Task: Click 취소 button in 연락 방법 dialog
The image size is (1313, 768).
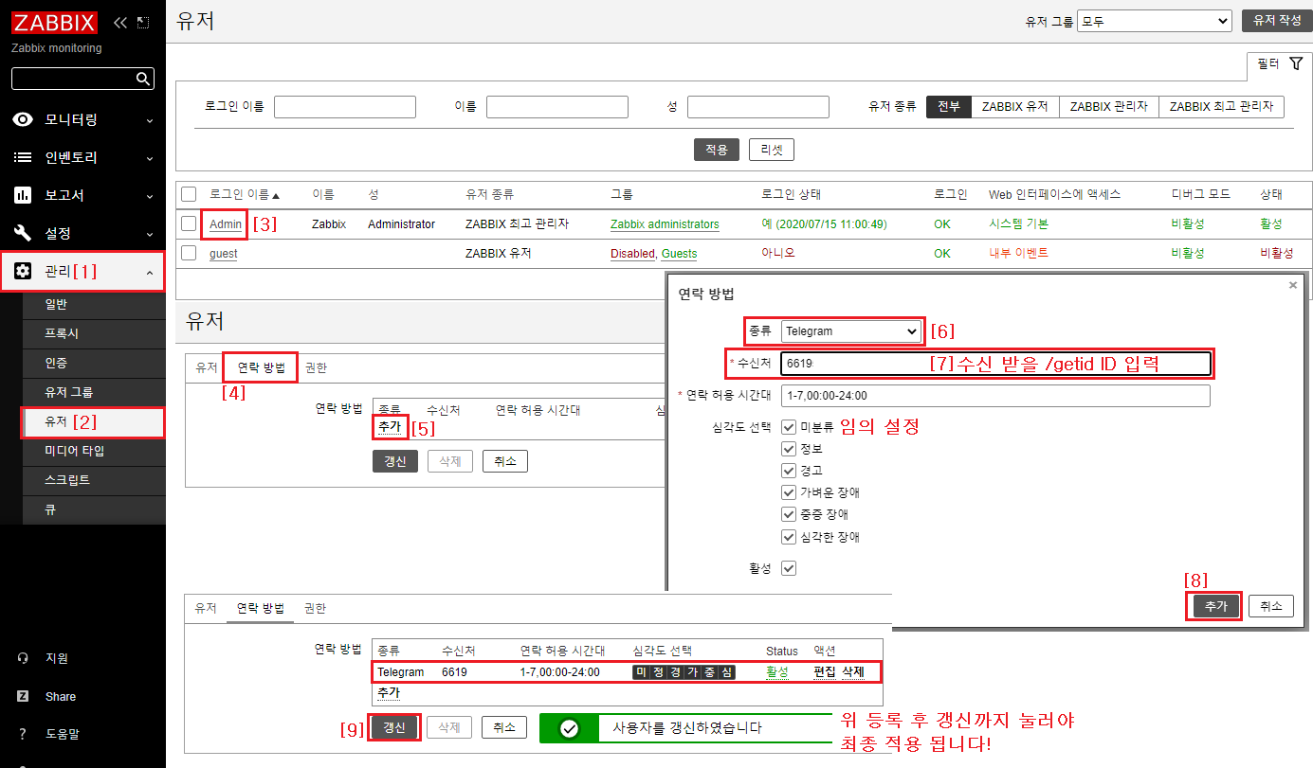Action: [x=1271, y=606]
